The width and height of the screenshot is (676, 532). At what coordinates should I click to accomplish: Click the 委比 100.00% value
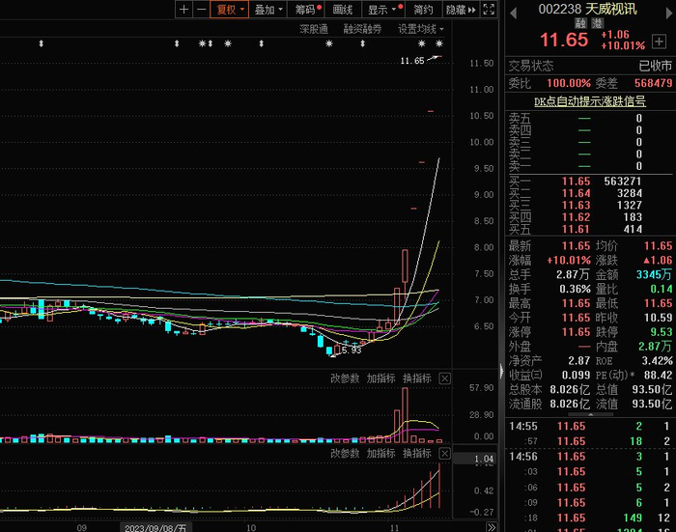pos(569,83)
